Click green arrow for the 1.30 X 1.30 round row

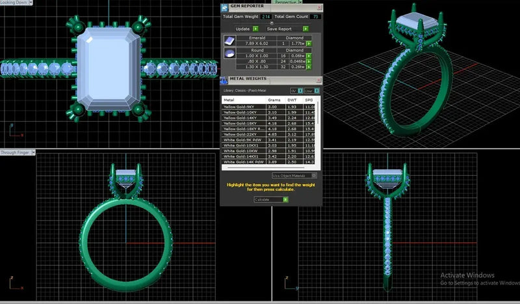pos(309,67)
